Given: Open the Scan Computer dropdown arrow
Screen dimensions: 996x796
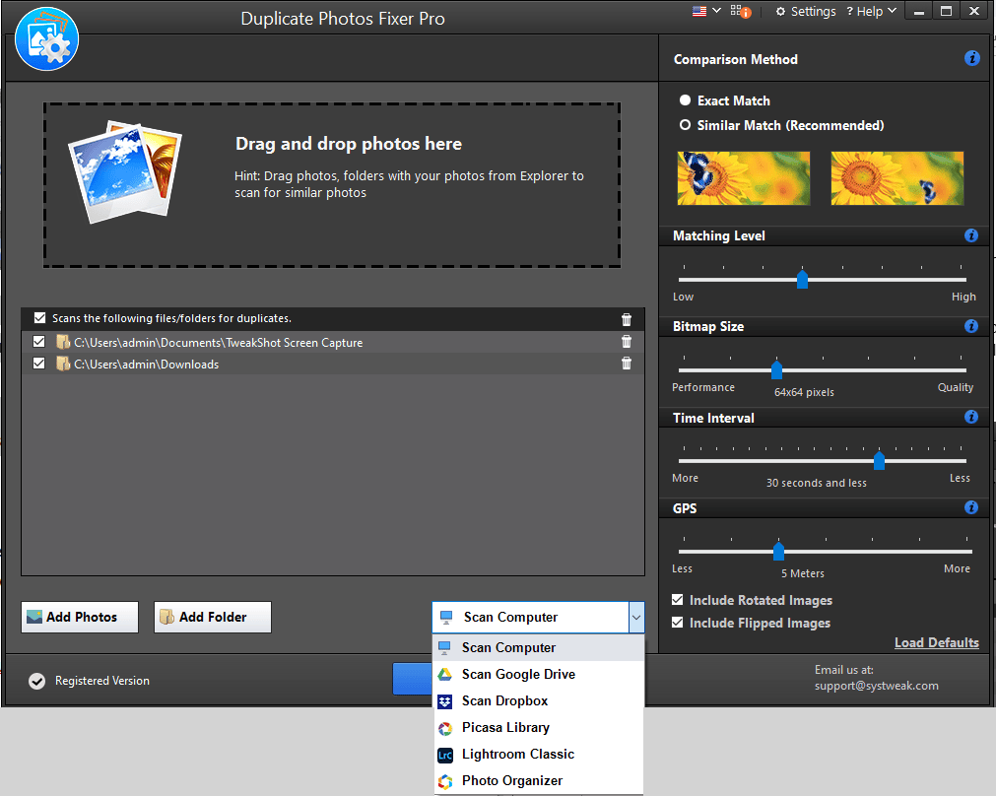Looking at the screenshot, I should click(635, 617).
